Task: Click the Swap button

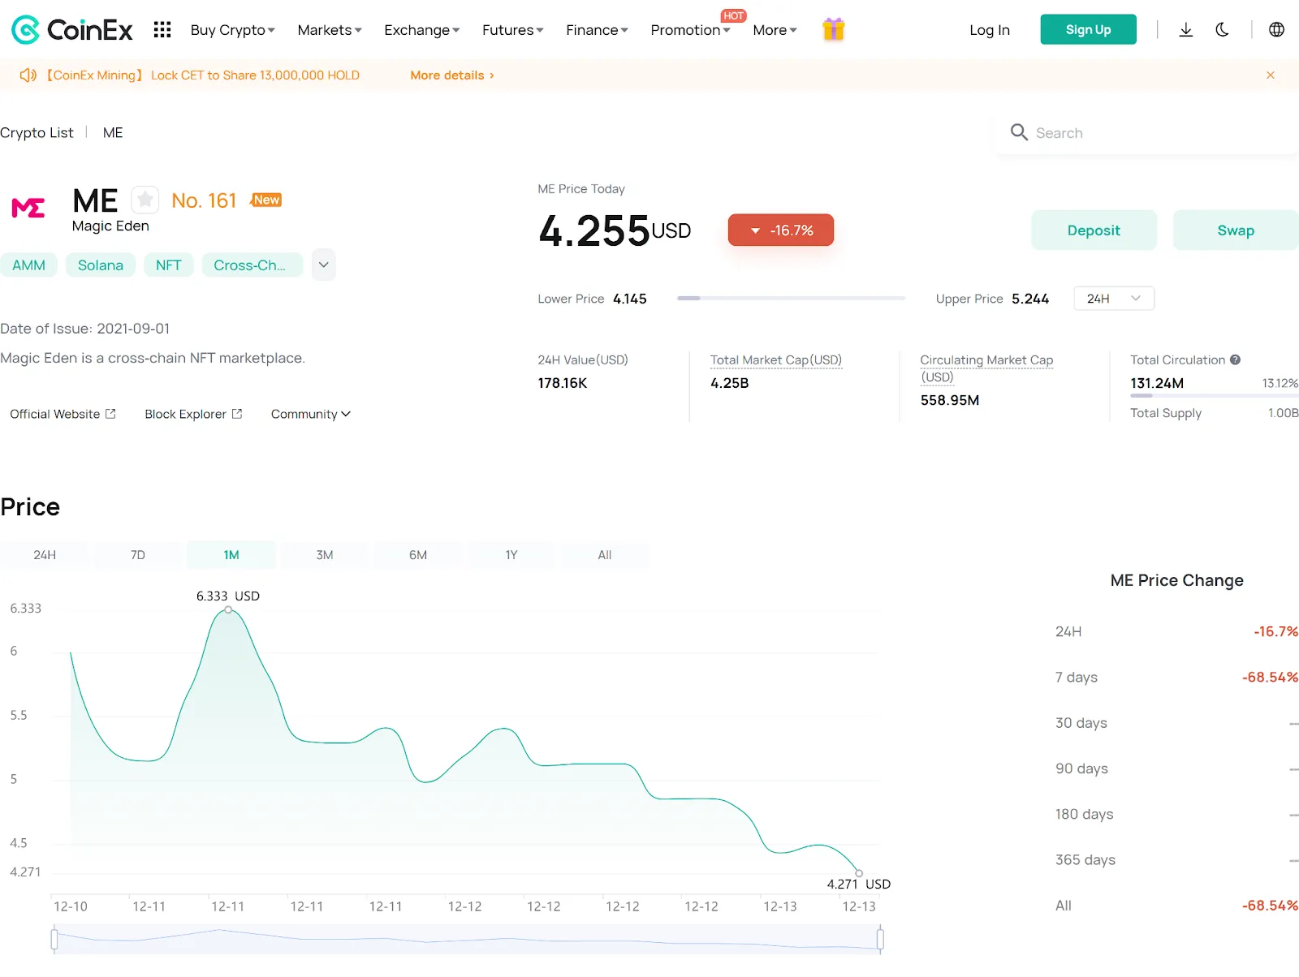Action: pos(1236,230)
